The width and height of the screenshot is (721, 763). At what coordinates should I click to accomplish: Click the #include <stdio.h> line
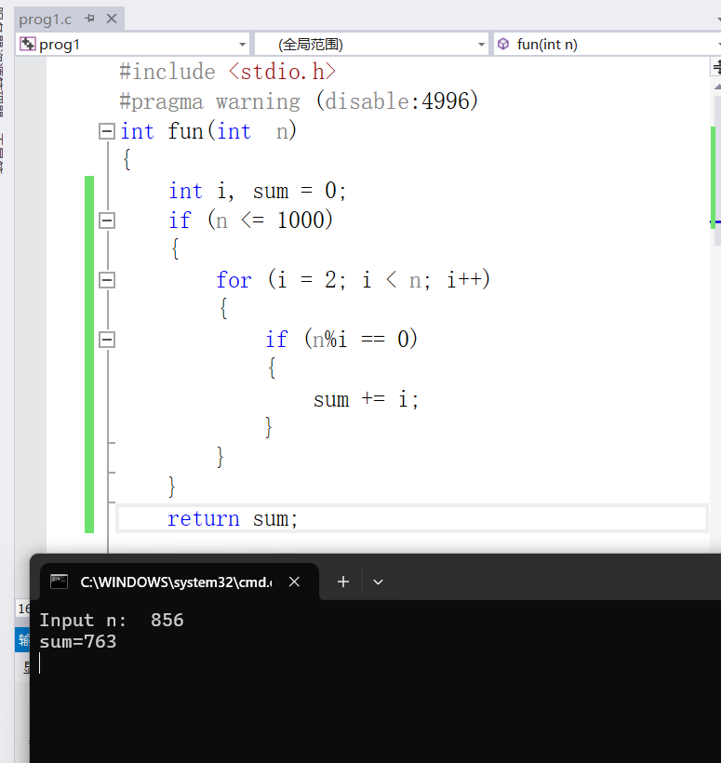(228, 72)
